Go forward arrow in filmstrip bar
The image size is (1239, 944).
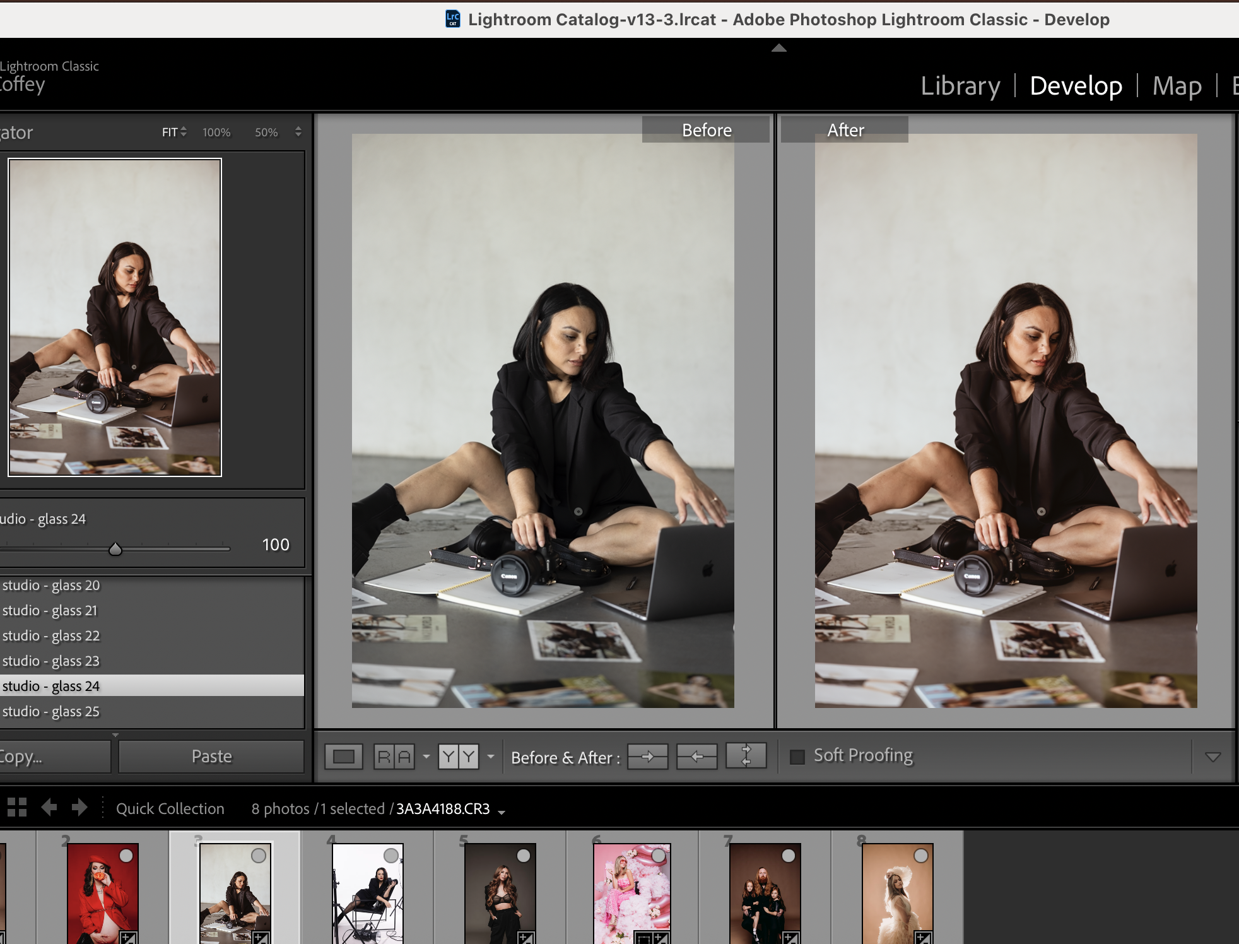pyautogui.click(x=79, y=808)
